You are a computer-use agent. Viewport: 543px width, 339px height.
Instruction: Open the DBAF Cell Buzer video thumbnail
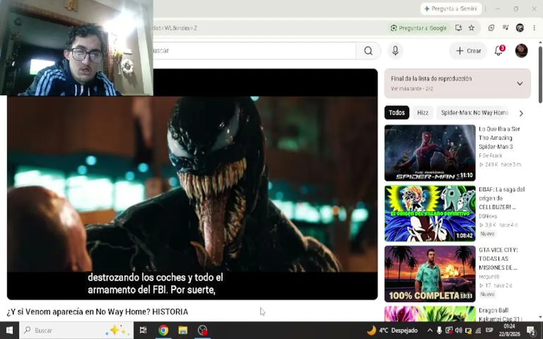click(x=430, y=213)
